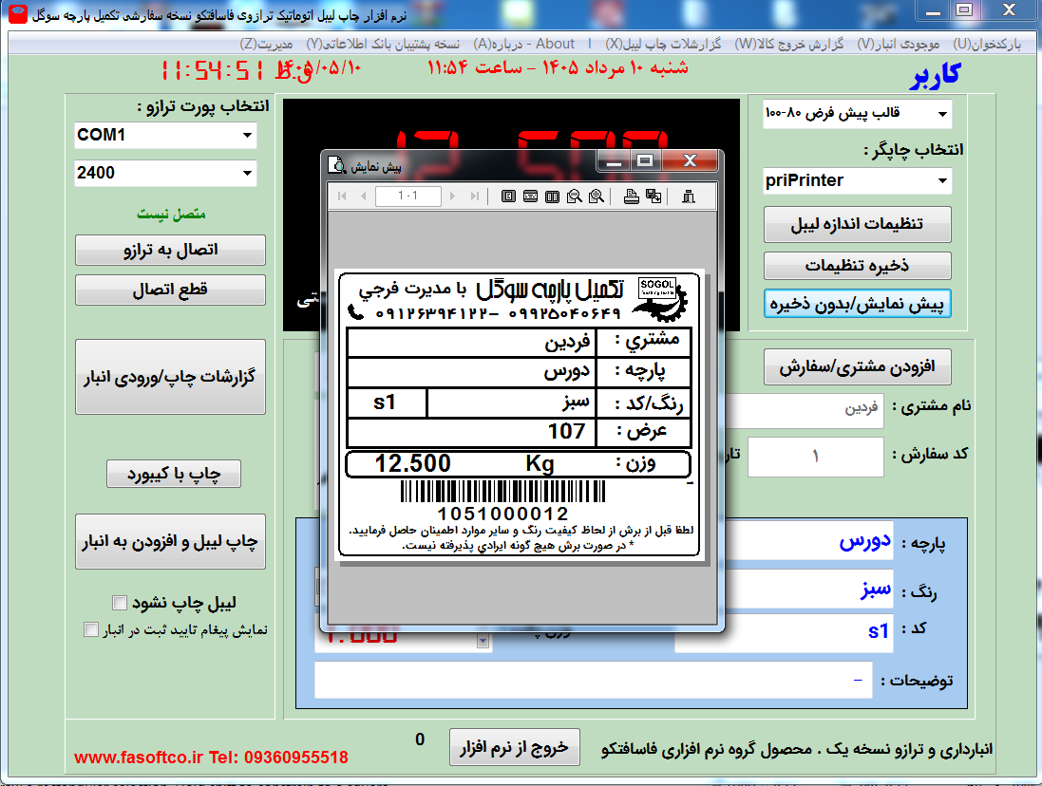Open the بارکدخوان(U) menu
Image resolution: width=1042 pixels, height=786 pixels.
[987, 44]
